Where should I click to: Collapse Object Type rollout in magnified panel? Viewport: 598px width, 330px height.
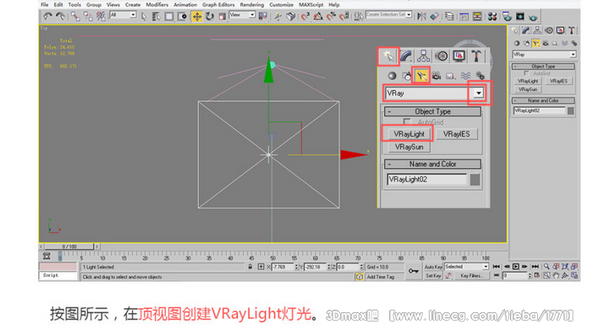(x=432, y=112)
